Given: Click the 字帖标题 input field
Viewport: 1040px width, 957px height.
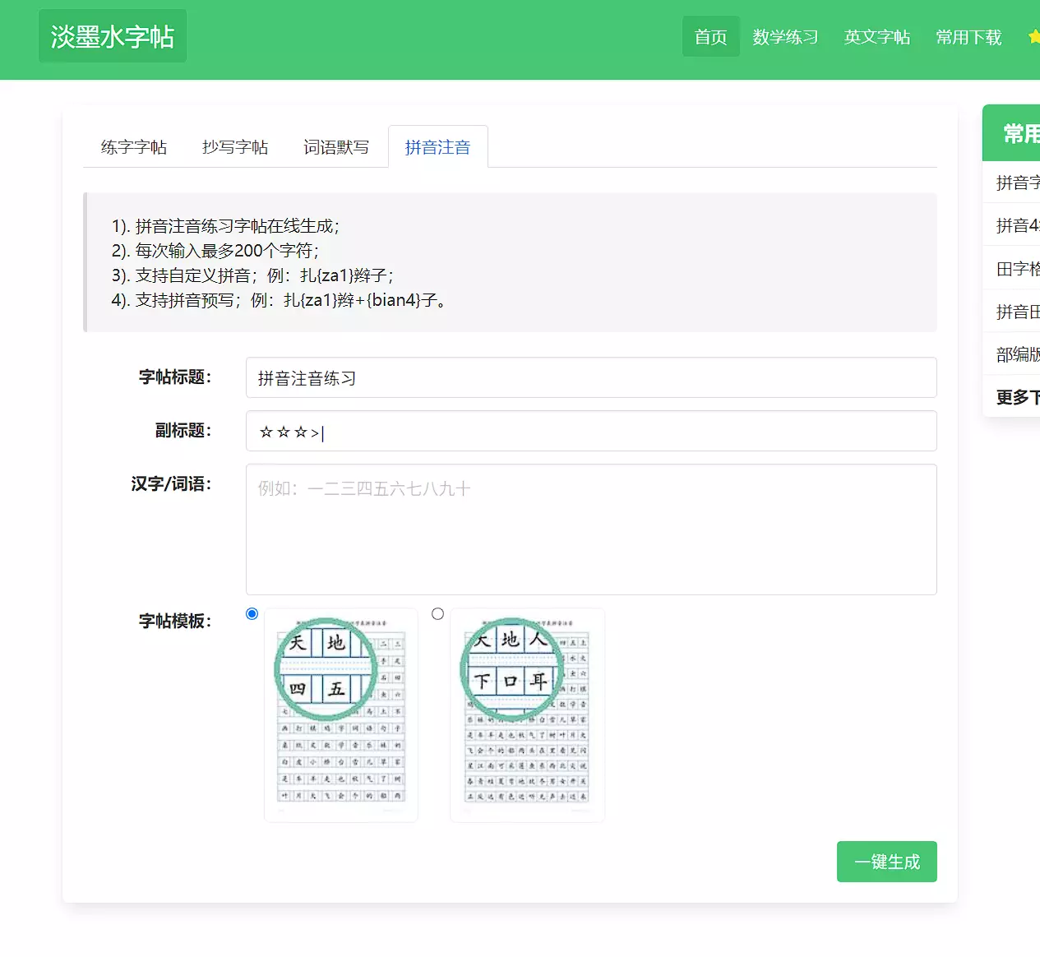Looking at the screenshot, I should pyautogui.click(x=590, y=378).
